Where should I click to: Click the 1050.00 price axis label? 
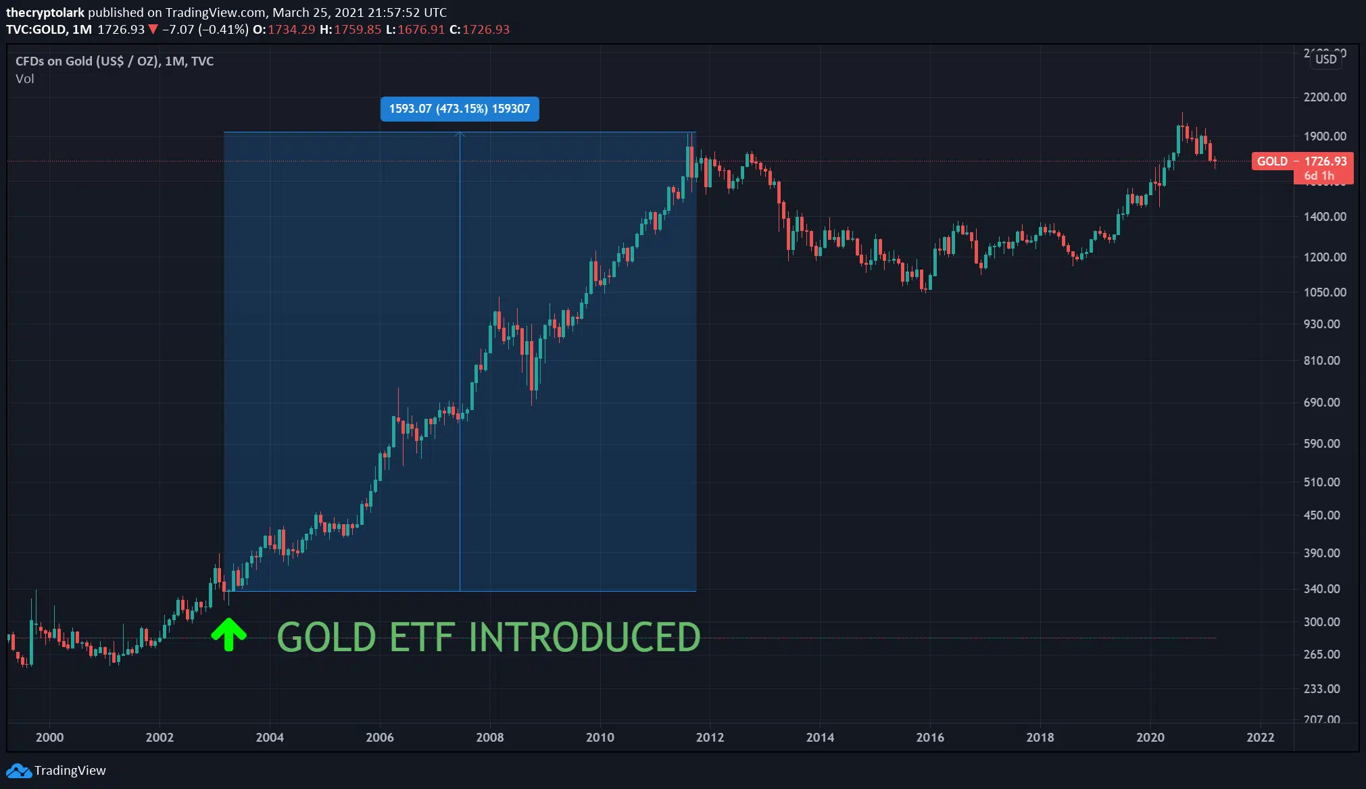pyautogui.click(x=1325, y=292)
